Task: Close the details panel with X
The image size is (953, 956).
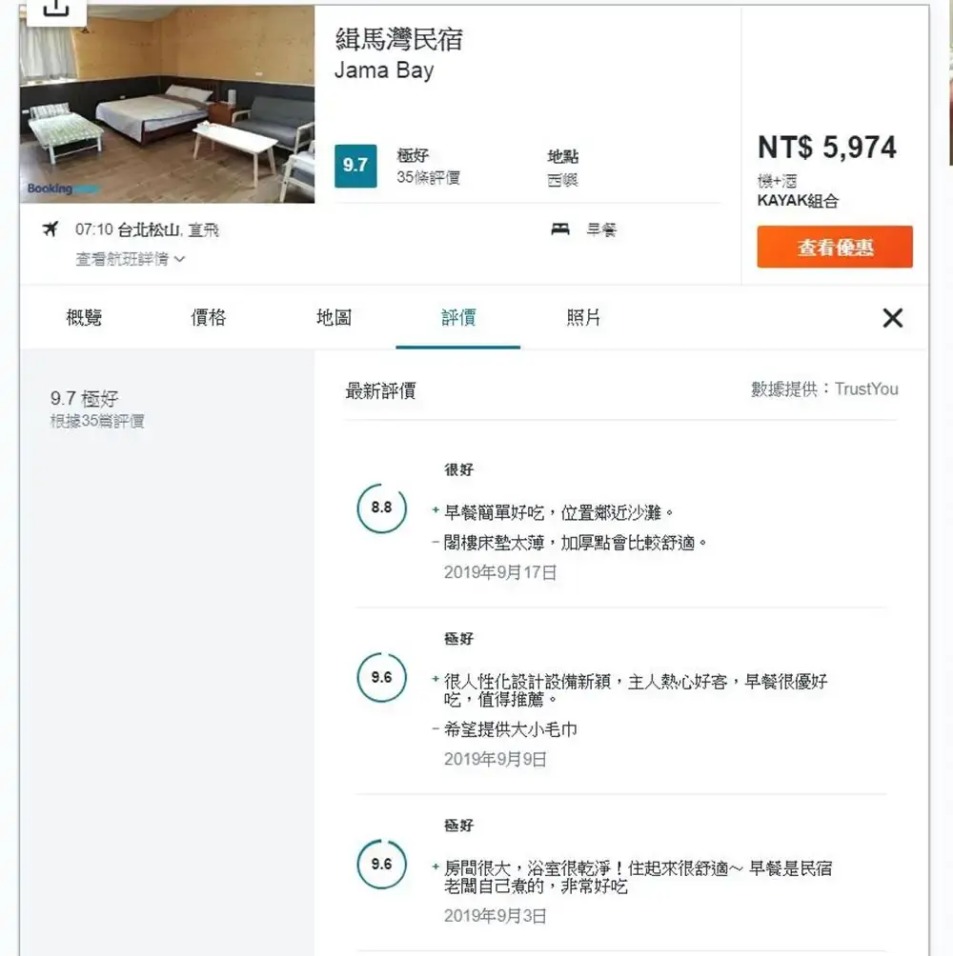Action: coord(892,318)
